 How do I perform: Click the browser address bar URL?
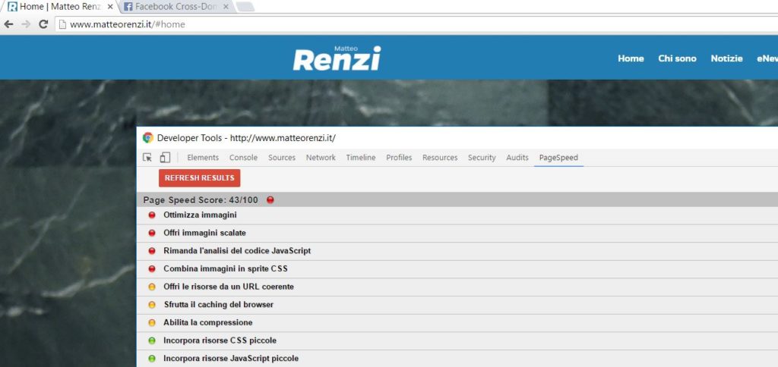128,24
